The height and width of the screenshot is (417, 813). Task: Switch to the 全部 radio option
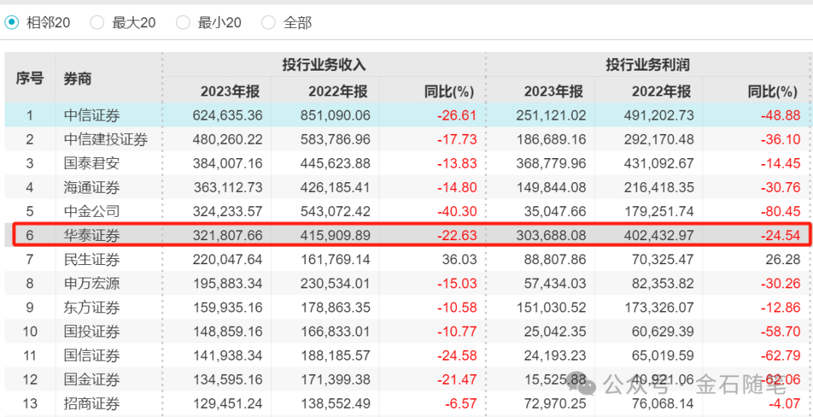coord(269,23)
